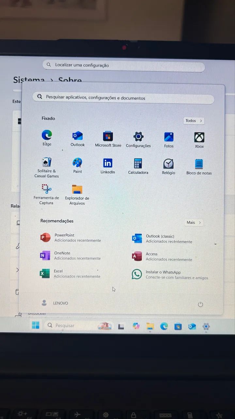
Task: Expand recommendations with Mais button
Action: pos(194,223)
